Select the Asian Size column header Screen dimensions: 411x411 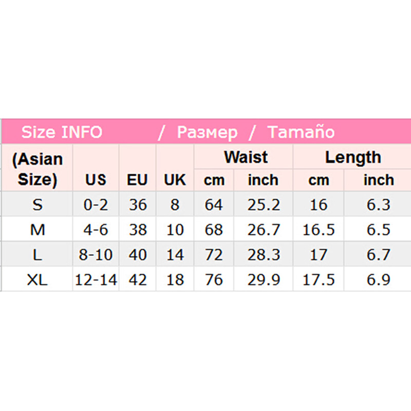[x=37, y=169]
